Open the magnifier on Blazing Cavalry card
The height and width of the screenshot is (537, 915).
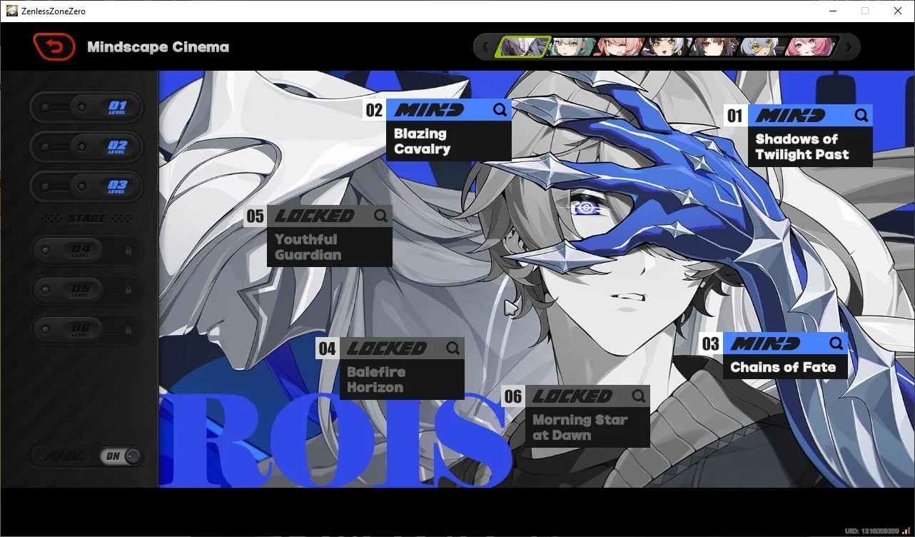pos(500,110)
